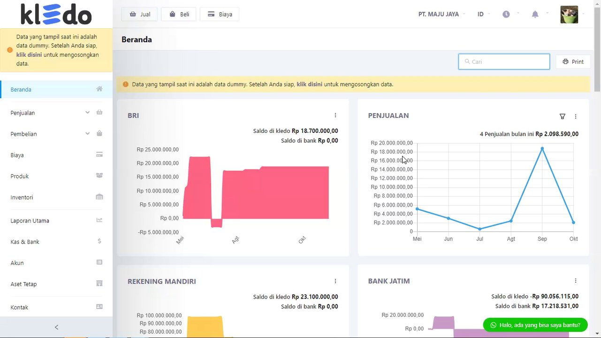Click the contact card icon beside Kontak
The image size is (601, 338).
[x=99, y=307]
